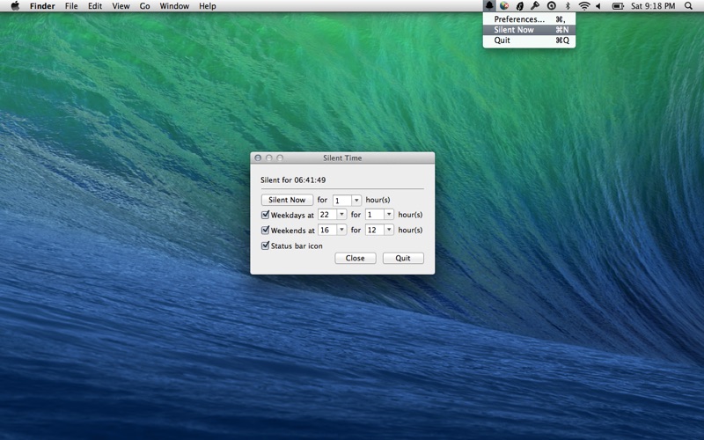Viewport: 704px width, 440px height.
Task: Open the circular dial menu bar icon
Action: (552, 6)
